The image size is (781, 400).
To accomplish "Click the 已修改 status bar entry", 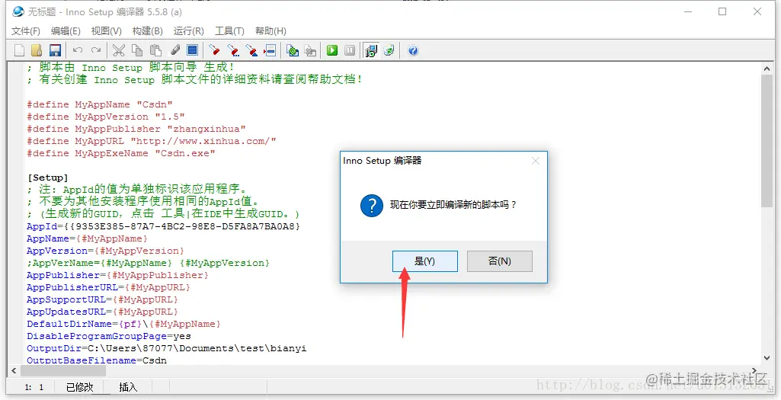I will (80, 387).
